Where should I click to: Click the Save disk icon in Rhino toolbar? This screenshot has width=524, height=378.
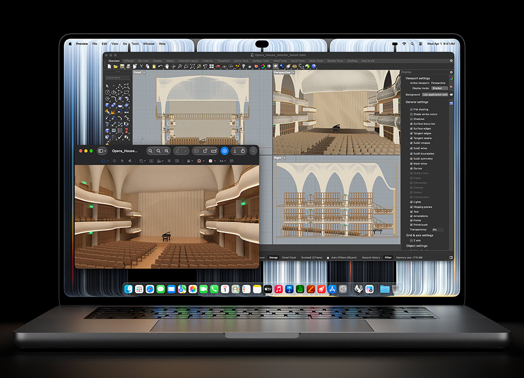point(122,66)
